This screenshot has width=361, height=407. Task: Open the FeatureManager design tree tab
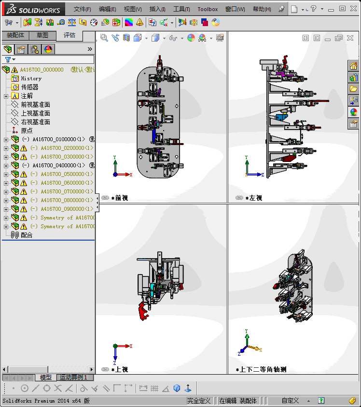tap(8, 49)
